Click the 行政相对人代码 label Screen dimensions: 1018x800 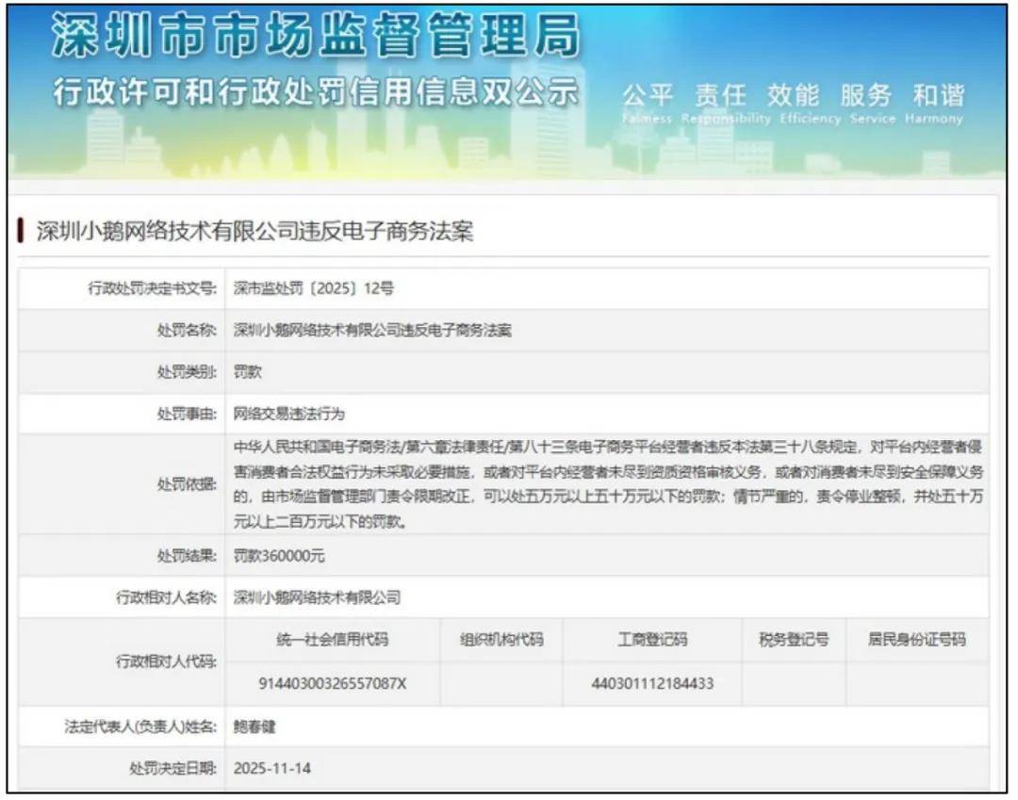166,661
